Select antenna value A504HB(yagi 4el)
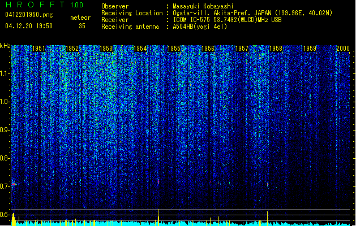The width and height of the screenshot is (356, 226). tap(200, 27)
